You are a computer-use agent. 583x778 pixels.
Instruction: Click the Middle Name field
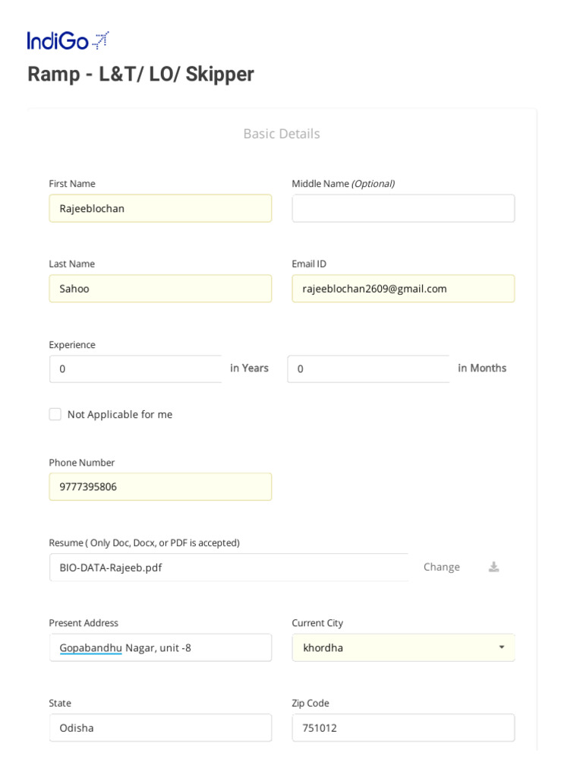tap(403, 208)
